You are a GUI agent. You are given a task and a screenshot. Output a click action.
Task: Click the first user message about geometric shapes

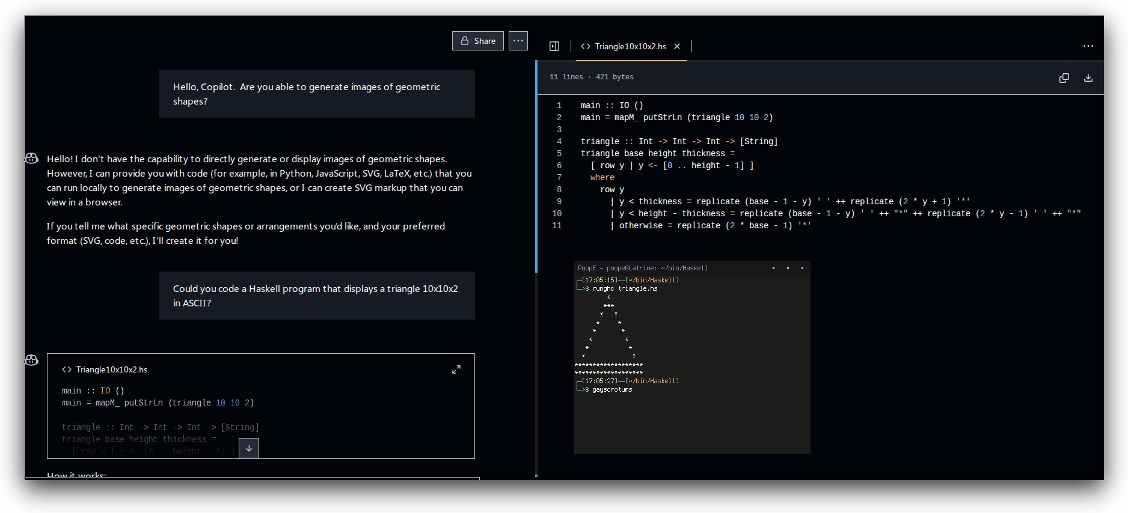pyautogui.click(x=316, y=94)
